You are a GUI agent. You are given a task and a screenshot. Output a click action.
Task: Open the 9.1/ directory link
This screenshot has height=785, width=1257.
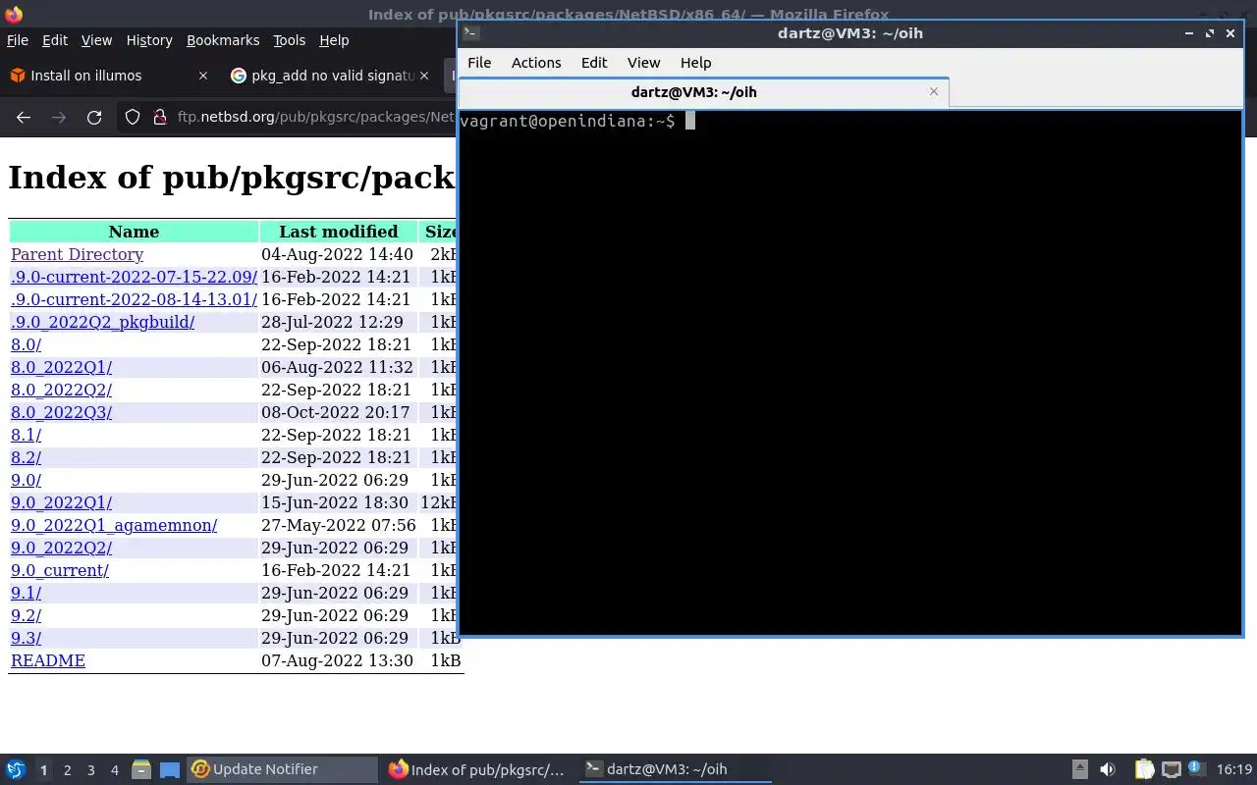[x=26, y=593]
